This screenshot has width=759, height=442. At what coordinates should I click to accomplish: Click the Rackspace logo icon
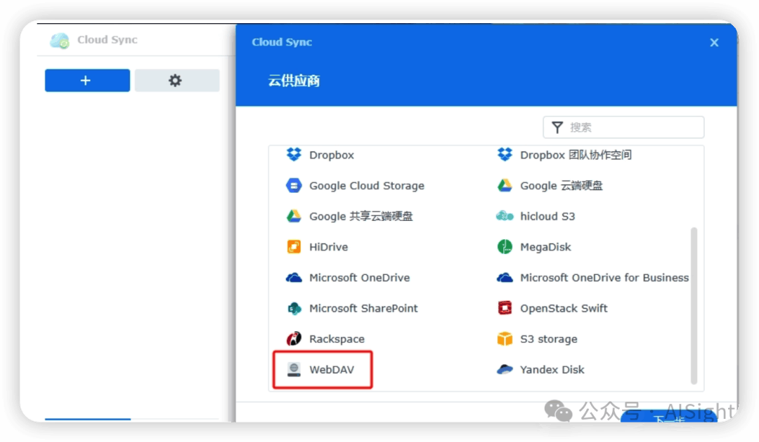[x=294, y=339]
